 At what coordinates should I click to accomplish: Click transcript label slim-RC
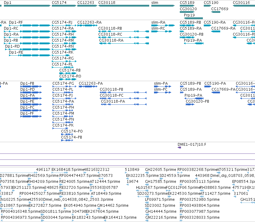point(158,28)
